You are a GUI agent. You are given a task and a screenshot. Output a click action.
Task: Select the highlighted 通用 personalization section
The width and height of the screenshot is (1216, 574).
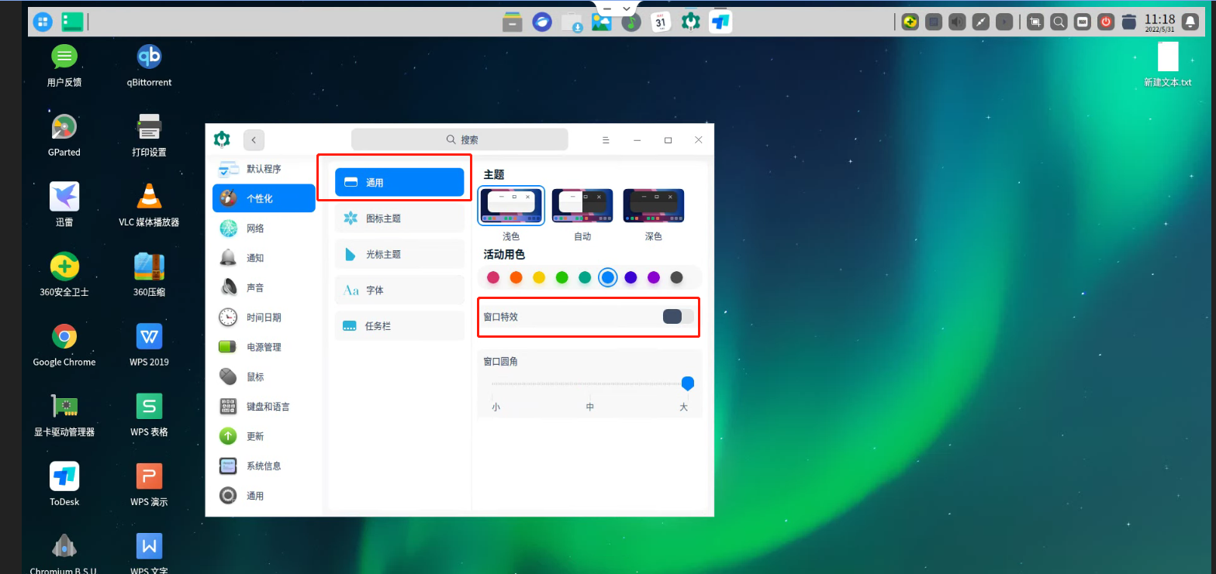click(x=399, y=183)
